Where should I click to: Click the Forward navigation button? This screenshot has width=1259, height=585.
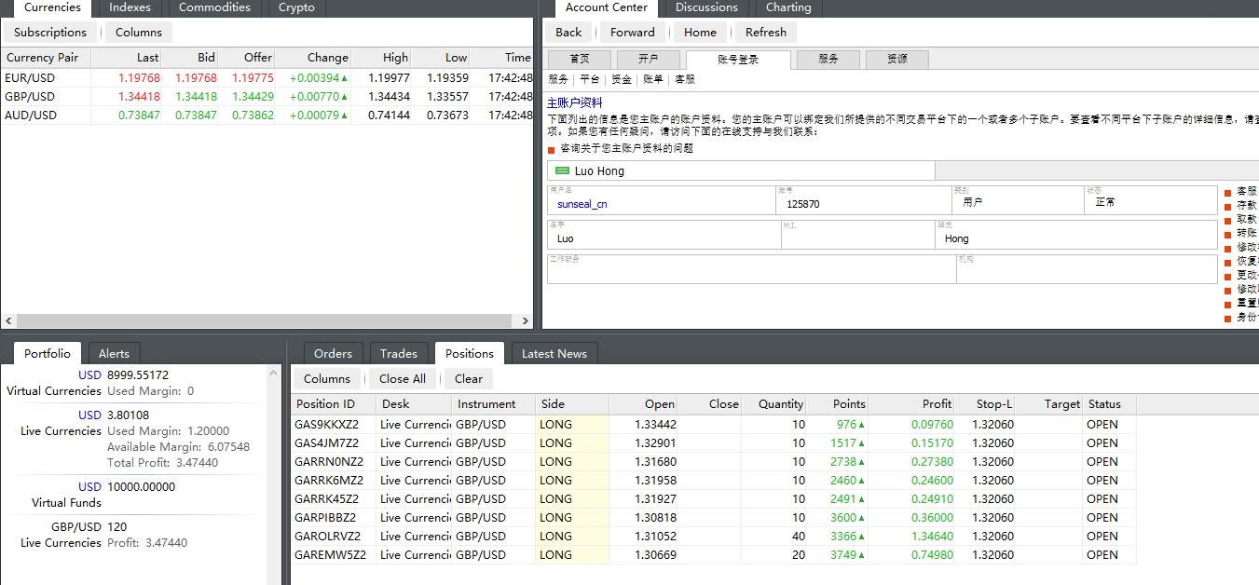pyautogui.click(x=633, y=33)
